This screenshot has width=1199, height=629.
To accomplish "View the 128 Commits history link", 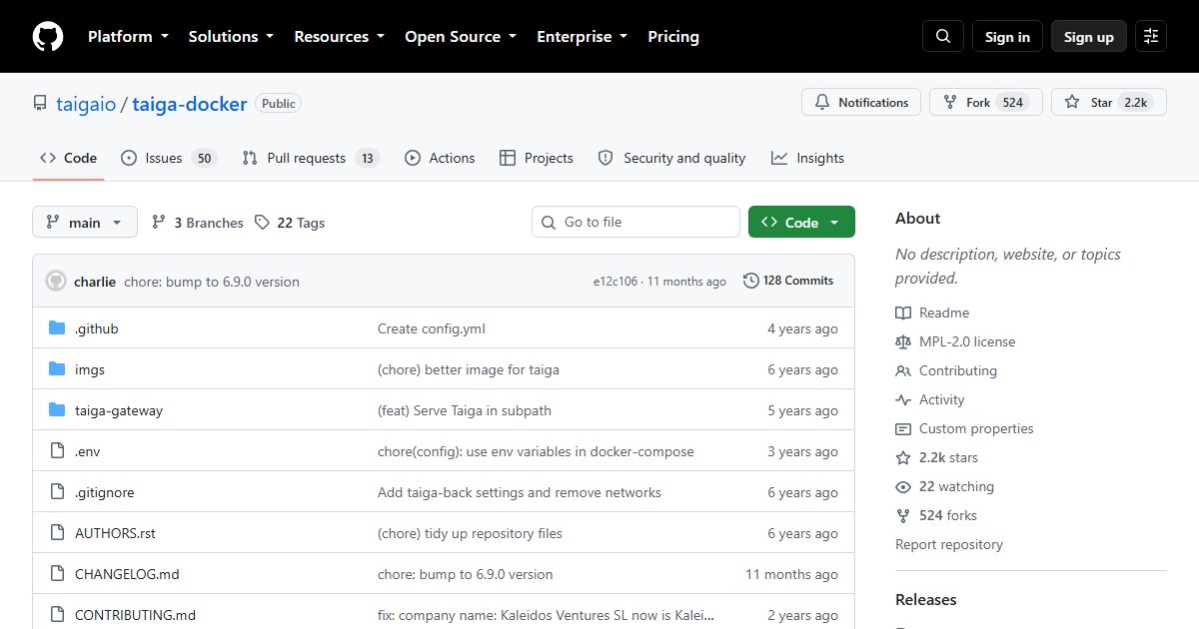I will [x=788, y=282].
